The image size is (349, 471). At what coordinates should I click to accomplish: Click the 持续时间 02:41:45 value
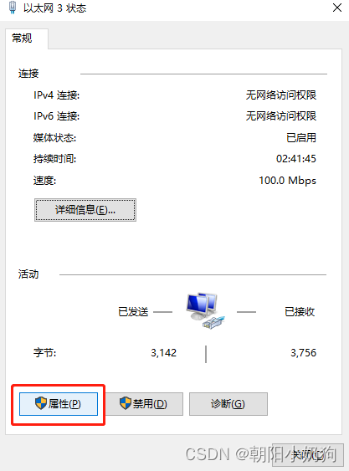pyautogui.click(x=296, y=159)
